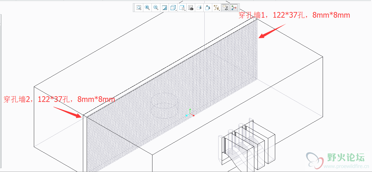Repaint the graphics window
The image size is (372, 172).
[x=164, y=8]
